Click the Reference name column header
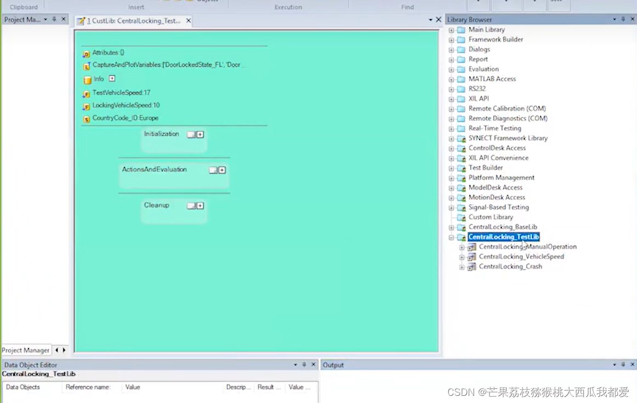This screenshot has width=637, height=403. [92, 387]
